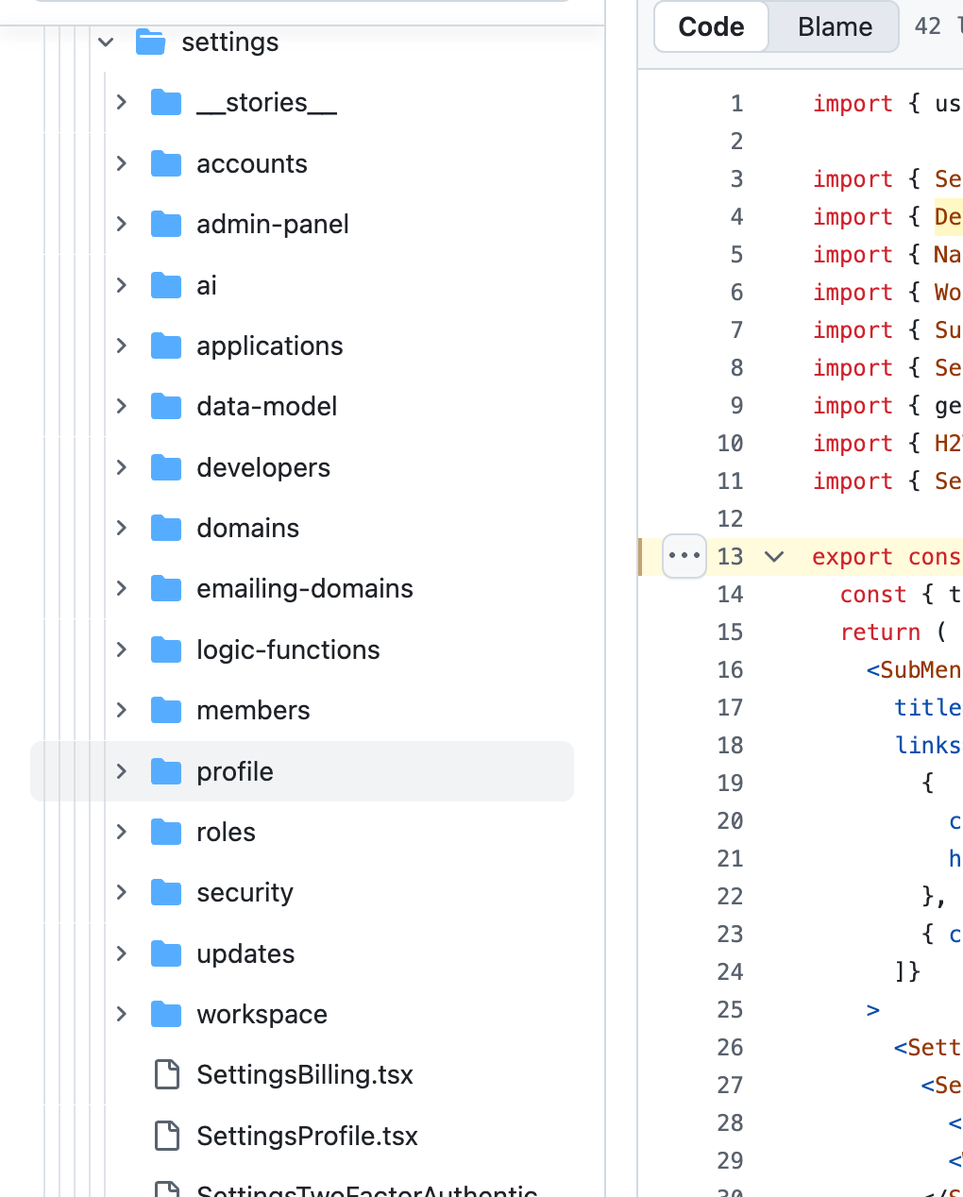This screenshot has height=1197, width=963.
Task: Click the developers folder icon
Action: tap(166, 467)
